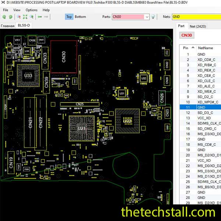Switch to the Net (2420) tab
This screenshot has width=221, height=221.
(197, 26)
